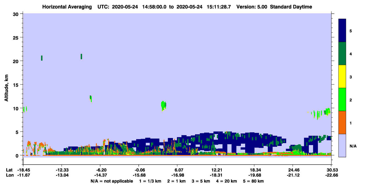This screenshot has width=368, height=189.
Task: Click the longitude value '-11.67'
Action: point(23,175)
